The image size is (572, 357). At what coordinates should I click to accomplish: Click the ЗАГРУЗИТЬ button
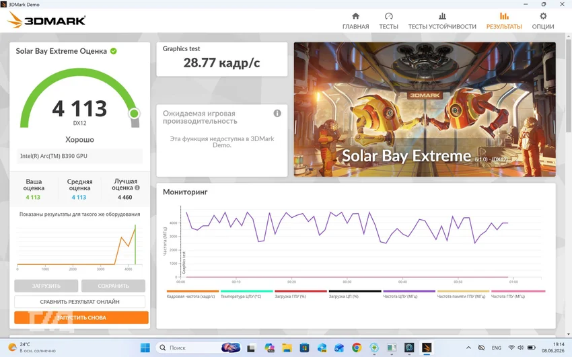46,286
